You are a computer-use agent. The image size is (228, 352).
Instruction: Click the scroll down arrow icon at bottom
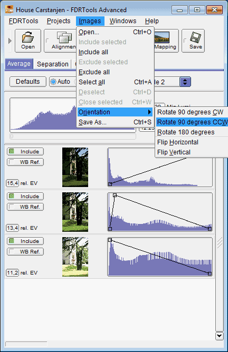tap(219, 336)
